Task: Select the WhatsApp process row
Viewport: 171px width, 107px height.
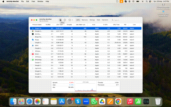Action: tap(86, 60)
